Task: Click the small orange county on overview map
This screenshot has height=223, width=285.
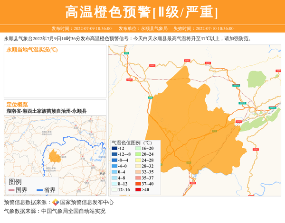Action: (x=55, y=154)
